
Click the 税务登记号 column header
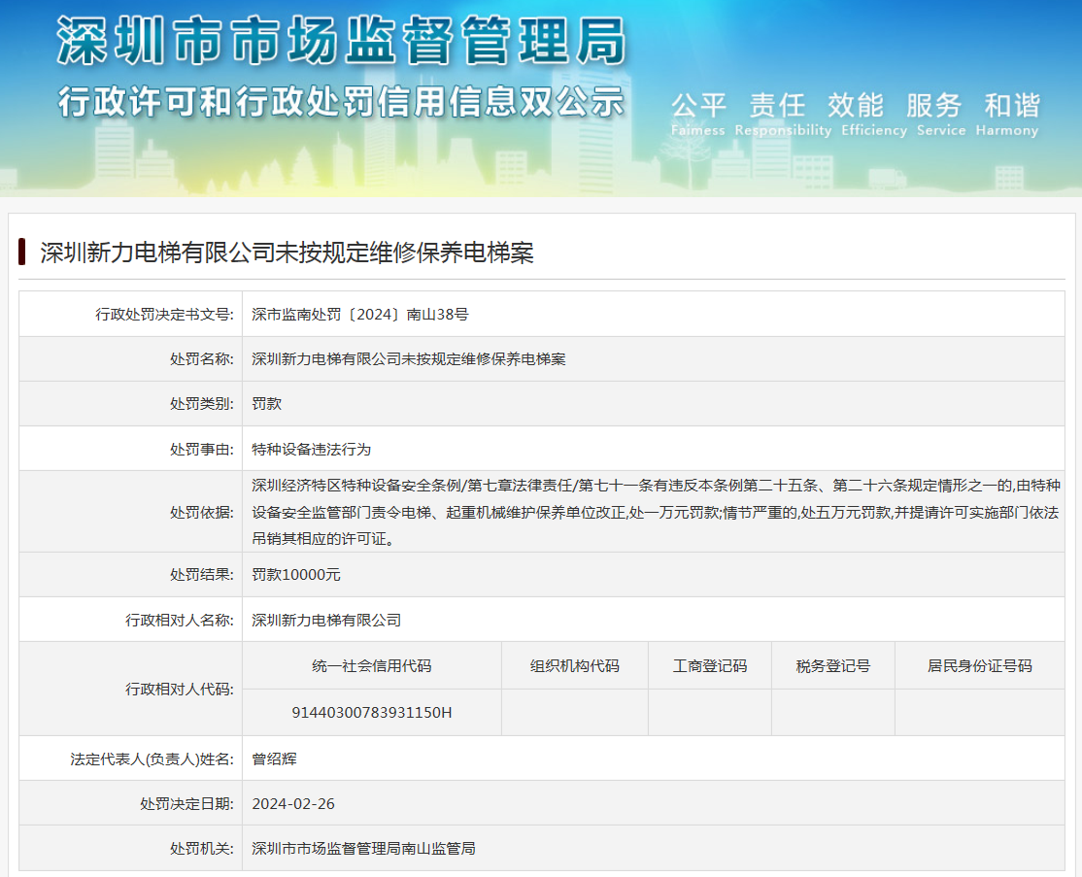tap(833, 666)
